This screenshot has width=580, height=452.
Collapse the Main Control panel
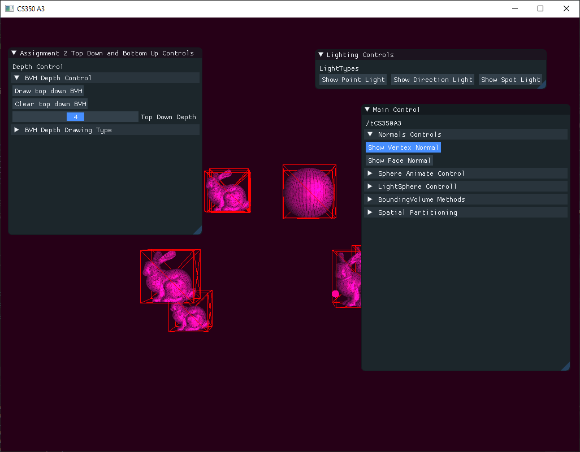pyautogui.click(x=367, y=109)
